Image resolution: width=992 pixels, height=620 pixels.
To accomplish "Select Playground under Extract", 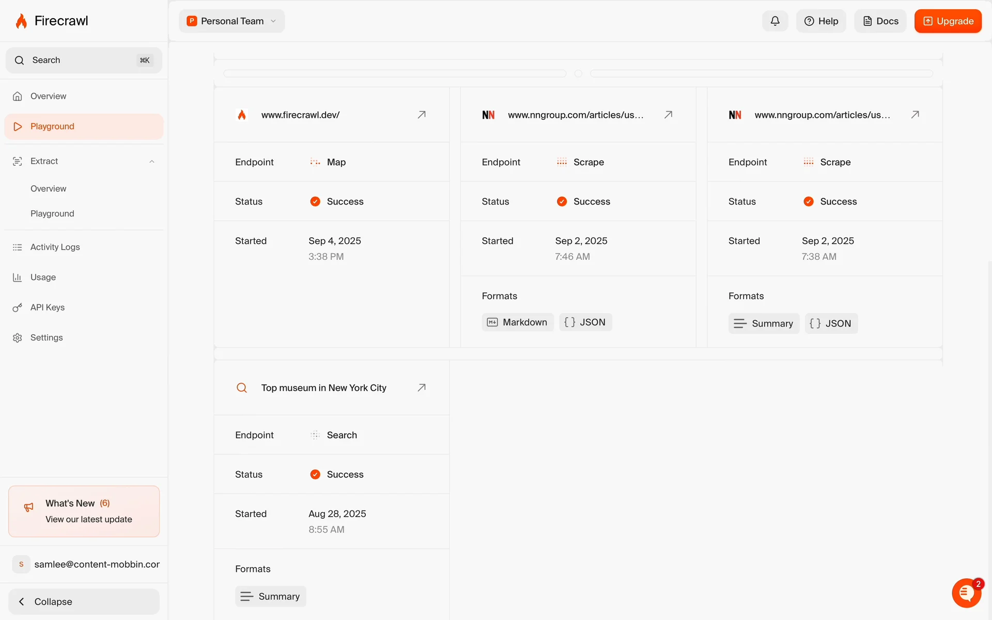I will 52,213.
